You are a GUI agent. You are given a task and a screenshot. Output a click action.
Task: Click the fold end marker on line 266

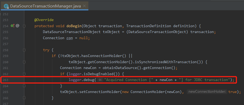(24, 98)
